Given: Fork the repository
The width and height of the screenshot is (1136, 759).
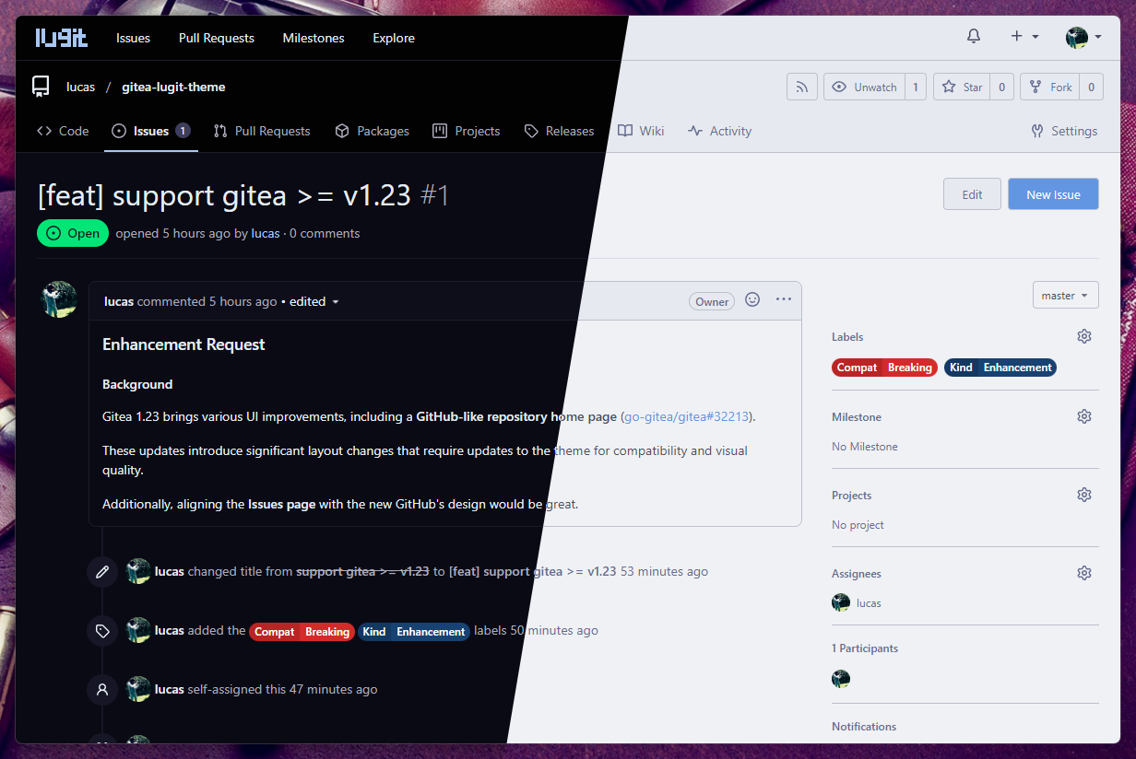Looking at the screenshot, I should point(1051,88).
